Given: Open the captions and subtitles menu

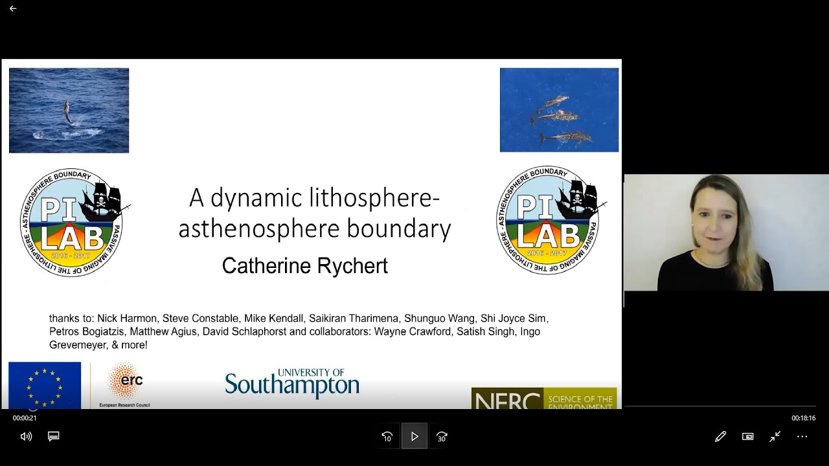Looking at the screenshot, I should [54, 436].
